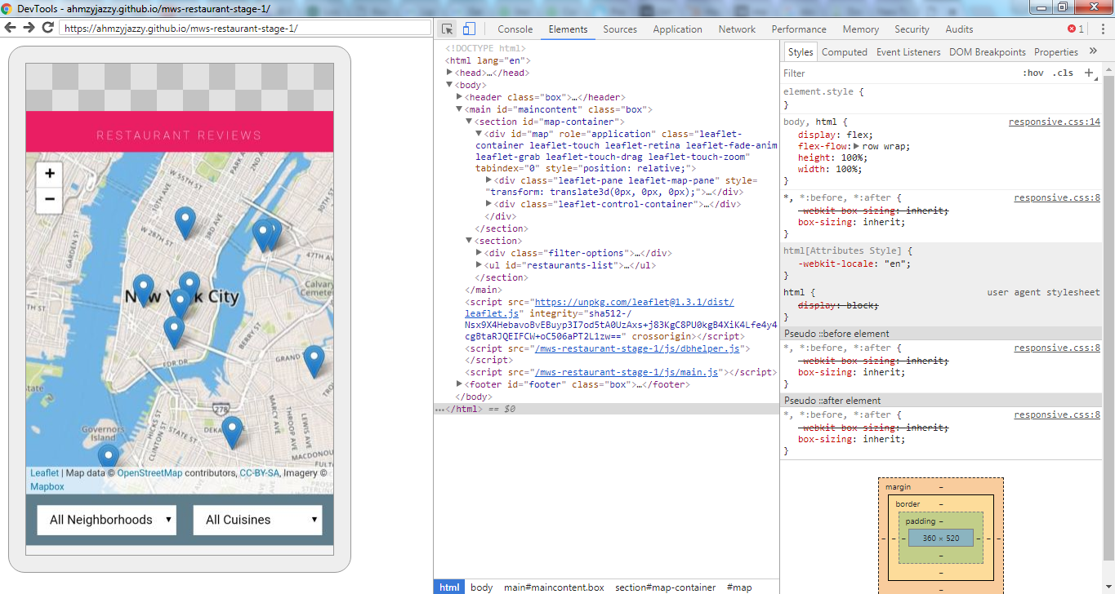
Task: Focus the Styles Filter field
Action: coord(899,73)
